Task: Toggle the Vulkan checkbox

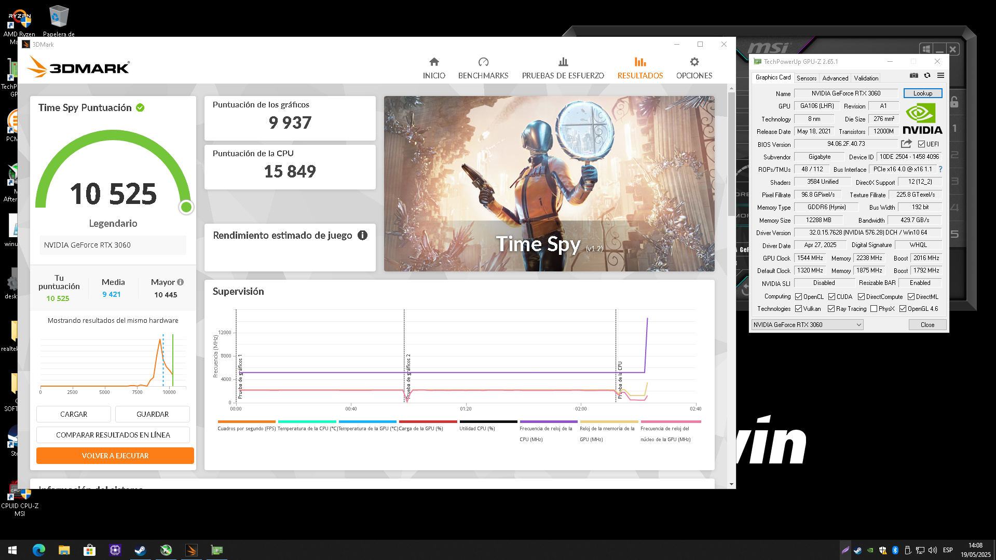Action: pos(798,309)
